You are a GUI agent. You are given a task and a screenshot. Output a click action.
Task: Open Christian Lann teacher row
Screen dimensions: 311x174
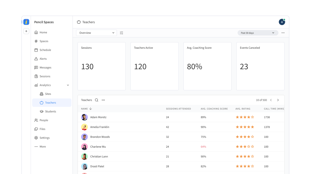[181, 157]
